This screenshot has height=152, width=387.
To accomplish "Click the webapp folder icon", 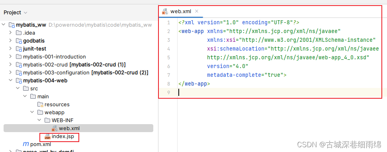I will pos(40,112).
